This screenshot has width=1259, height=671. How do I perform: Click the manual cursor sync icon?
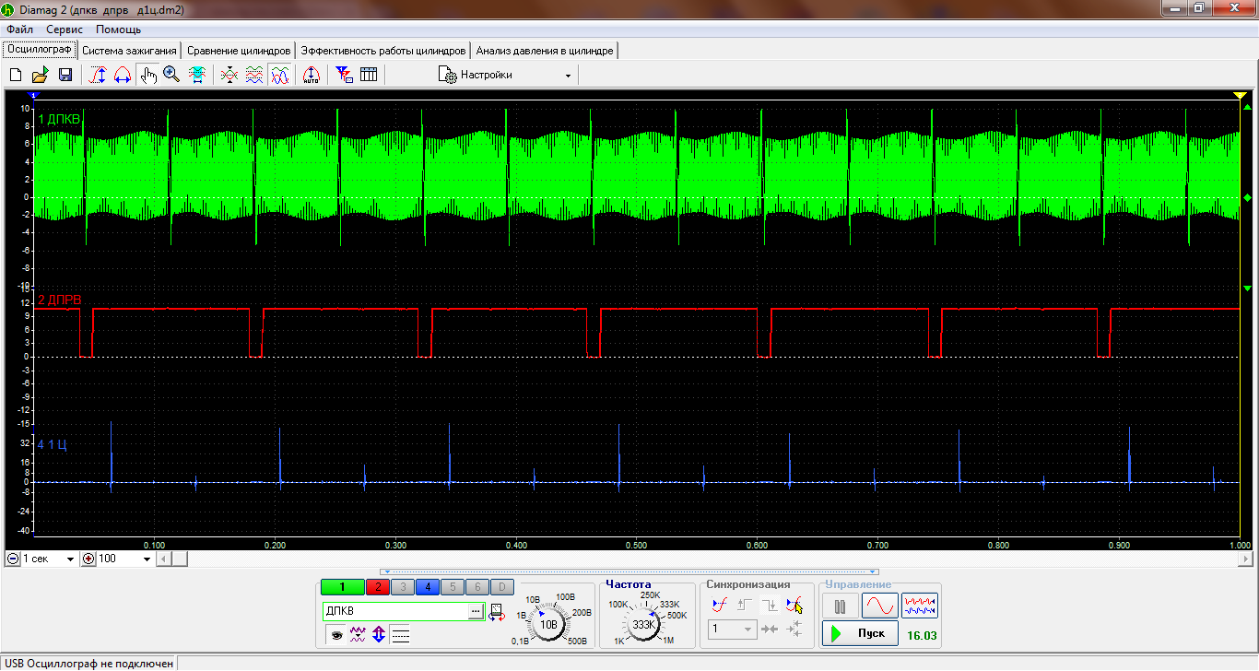[x=794, y=606]
